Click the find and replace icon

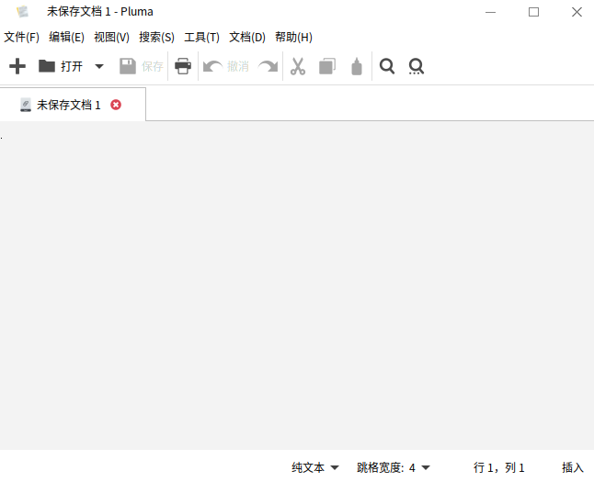[417, 66]
